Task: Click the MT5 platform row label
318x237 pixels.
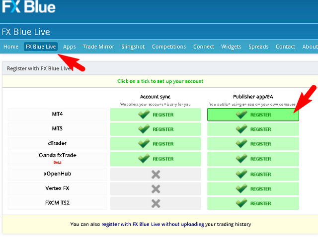Action: click(x=58, y=129)
